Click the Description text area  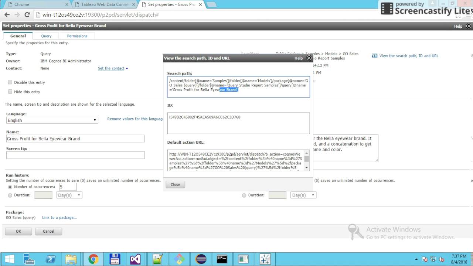click(x=346, y=148)
